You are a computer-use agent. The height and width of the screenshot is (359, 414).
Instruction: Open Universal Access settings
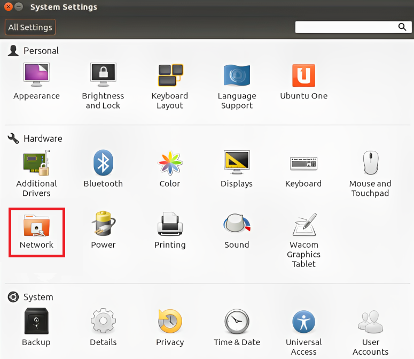(x=303, y=332)
